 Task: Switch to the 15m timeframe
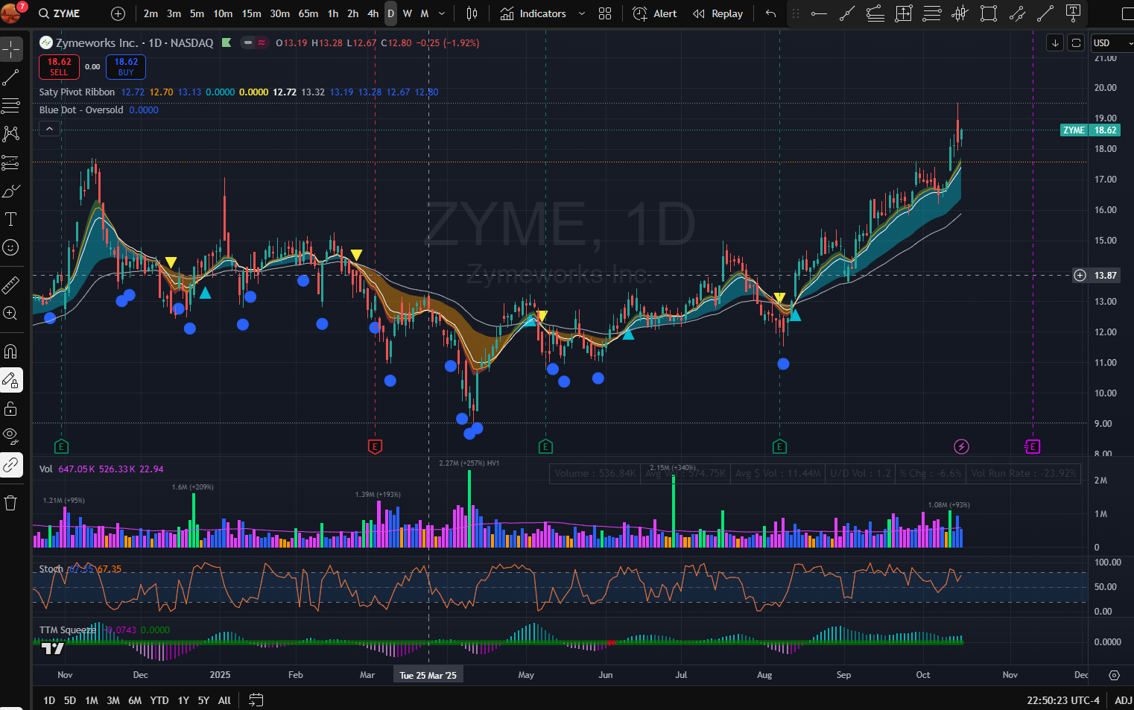[251, 13]
